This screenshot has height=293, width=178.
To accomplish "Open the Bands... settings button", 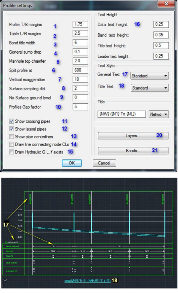I will 133,151.
